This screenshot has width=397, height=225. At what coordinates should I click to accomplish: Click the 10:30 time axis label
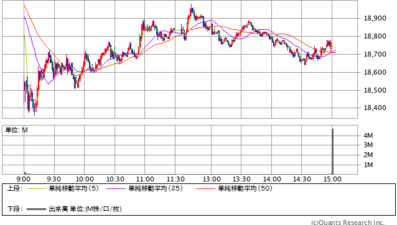pyautogui.click(x=115, y=179)
